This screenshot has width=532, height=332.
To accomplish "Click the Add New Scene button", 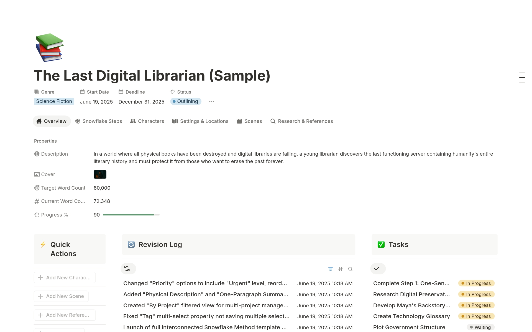I will coord(61,296).
